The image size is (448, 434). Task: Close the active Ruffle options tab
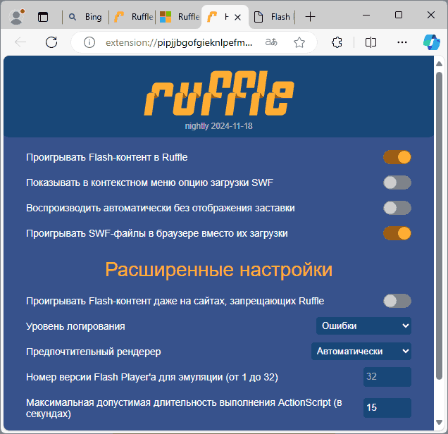click(x=237, y=18)
